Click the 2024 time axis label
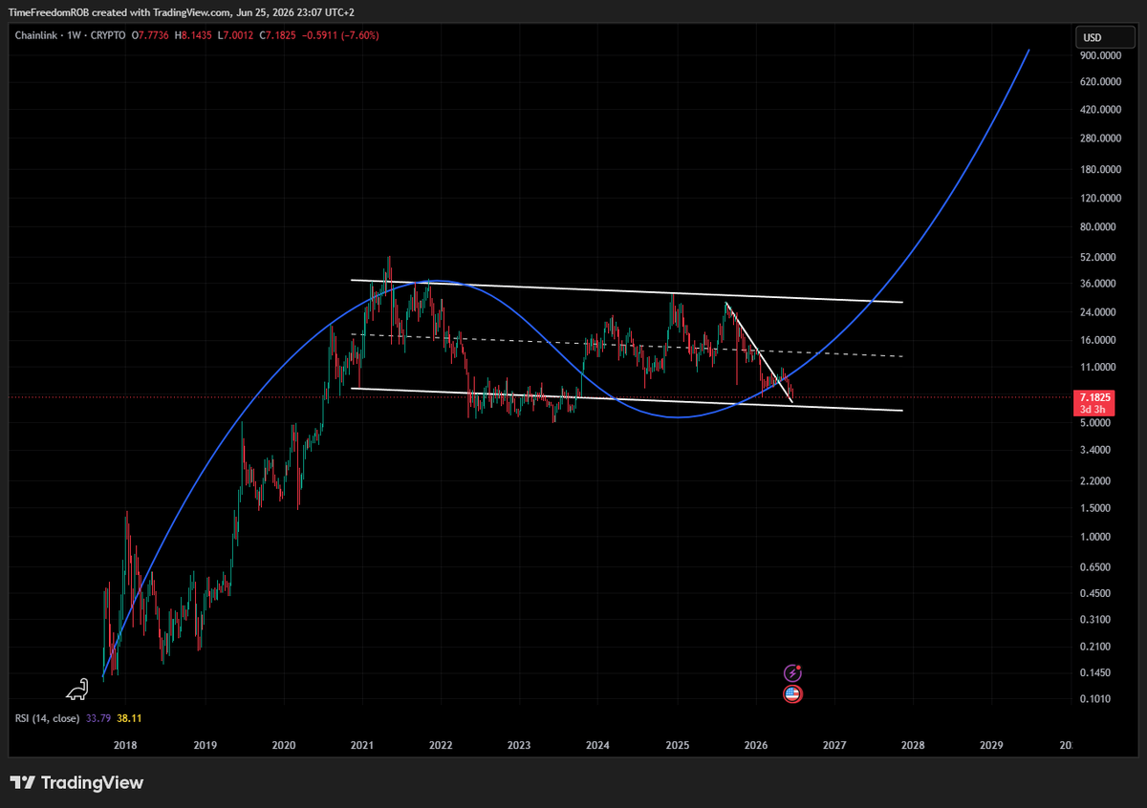The width and height of the screenshot is (1147, 808). [x=598, y=744]
